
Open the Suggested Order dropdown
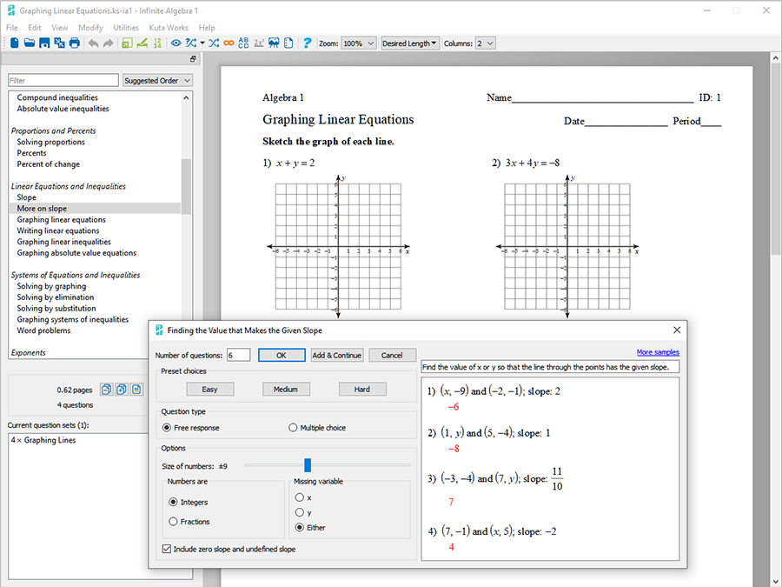(157, 80)
